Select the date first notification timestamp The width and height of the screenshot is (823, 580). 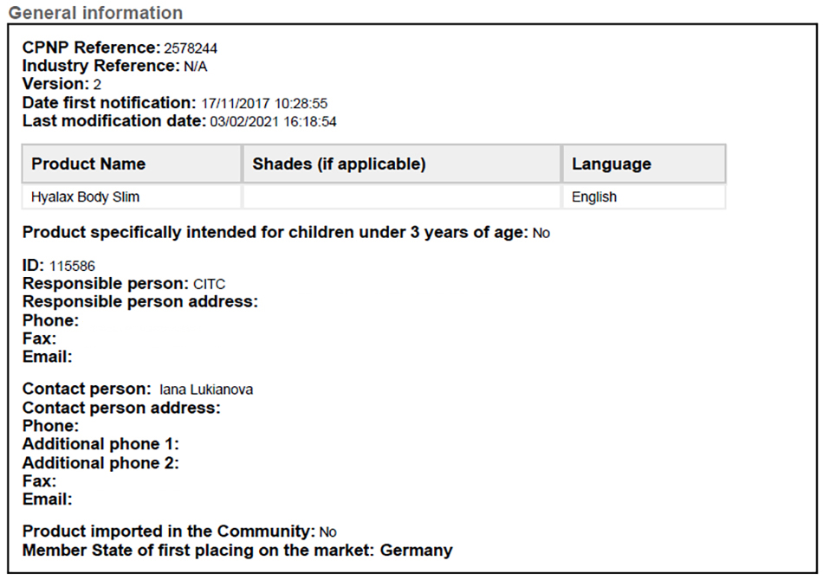coord(264,103)
